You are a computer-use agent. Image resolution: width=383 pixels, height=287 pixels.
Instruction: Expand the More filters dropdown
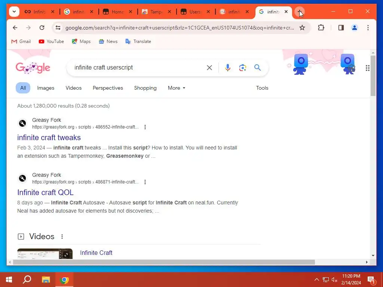click(x=177, y=88)
